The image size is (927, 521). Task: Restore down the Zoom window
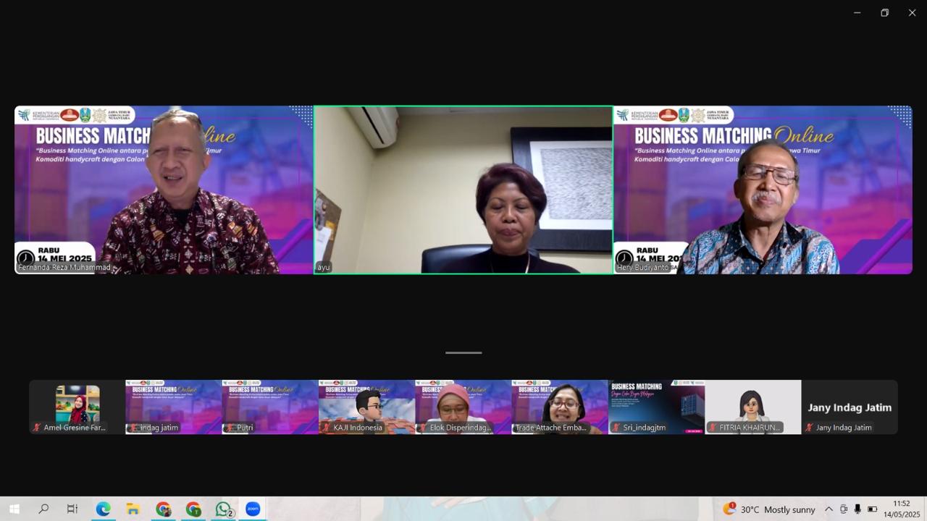(884, 12)
